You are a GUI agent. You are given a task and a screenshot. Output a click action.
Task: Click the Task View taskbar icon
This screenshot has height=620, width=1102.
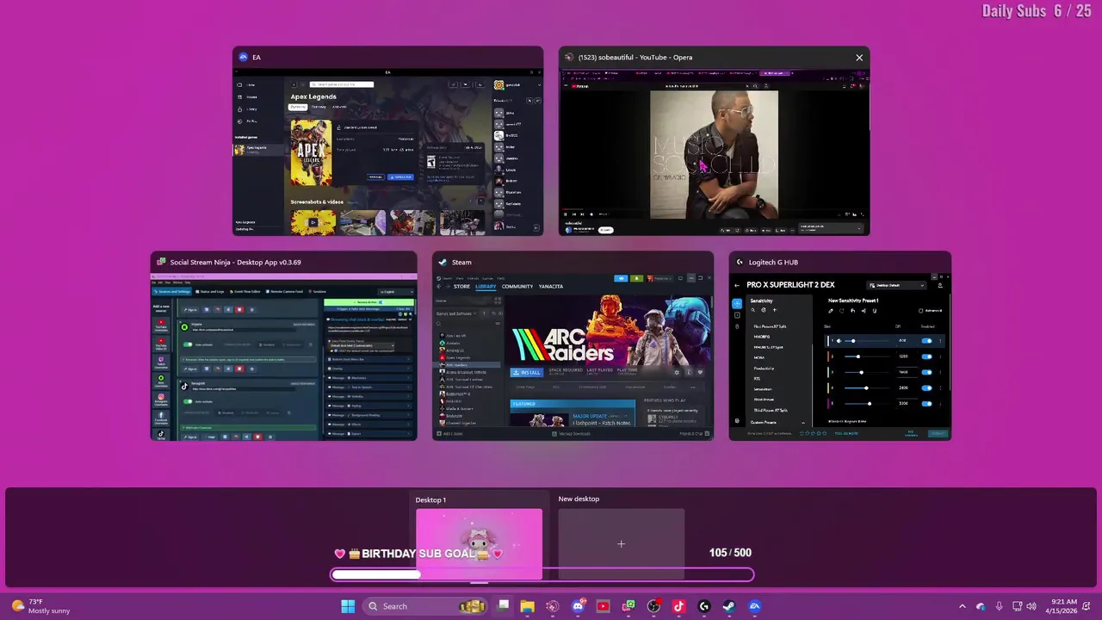(x=504, y=606)
